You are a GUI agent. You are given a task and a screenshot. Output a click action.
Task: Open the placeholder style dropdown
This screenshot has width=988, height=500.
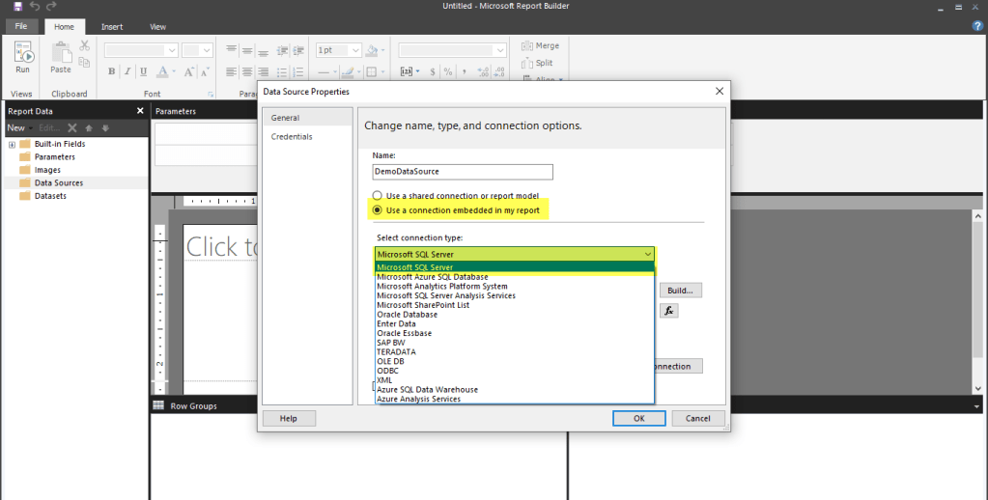(x=417, y=71)
